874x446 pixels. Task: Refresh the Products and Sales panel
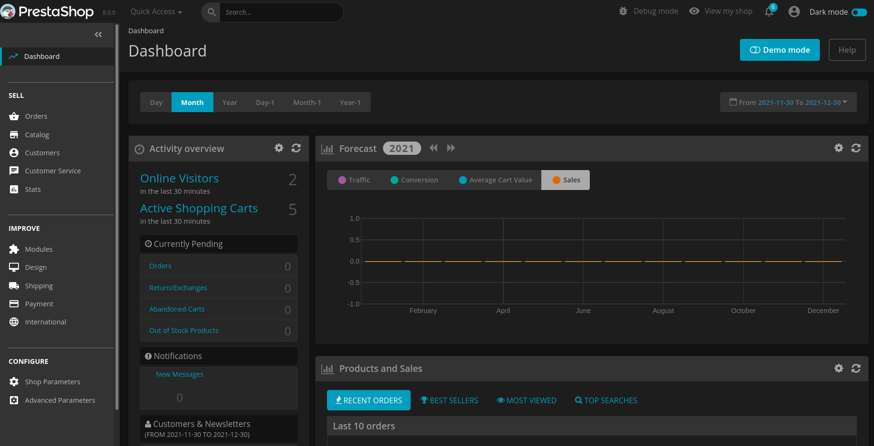[856, 369]
